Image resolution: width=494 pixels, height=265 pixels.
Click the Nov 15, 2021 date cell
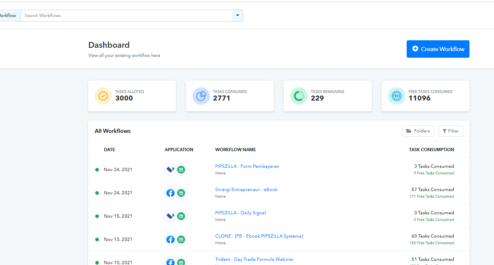click(x=118, y=216)
